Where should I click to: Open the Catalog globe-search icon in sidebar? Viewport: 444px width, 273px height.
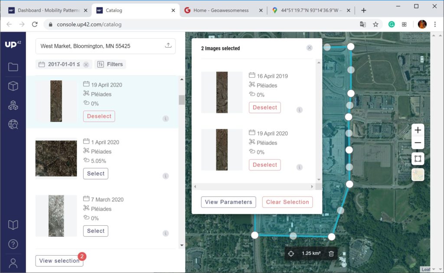click(13, 124)
